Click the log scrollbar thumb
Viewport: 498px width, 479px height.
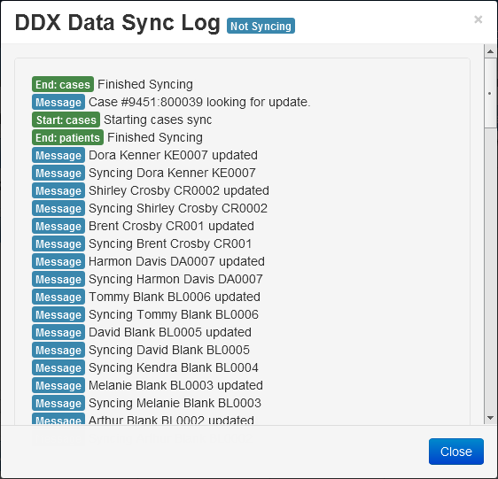[490, 93]
